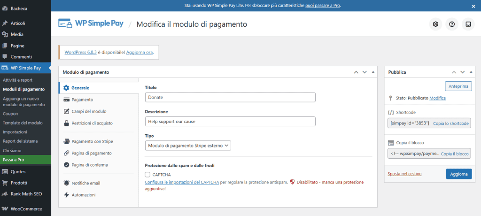The height and width of the screenshot is (216, 481).
Task: Open the help question mark icon
Action: click(x=451, y=24)
